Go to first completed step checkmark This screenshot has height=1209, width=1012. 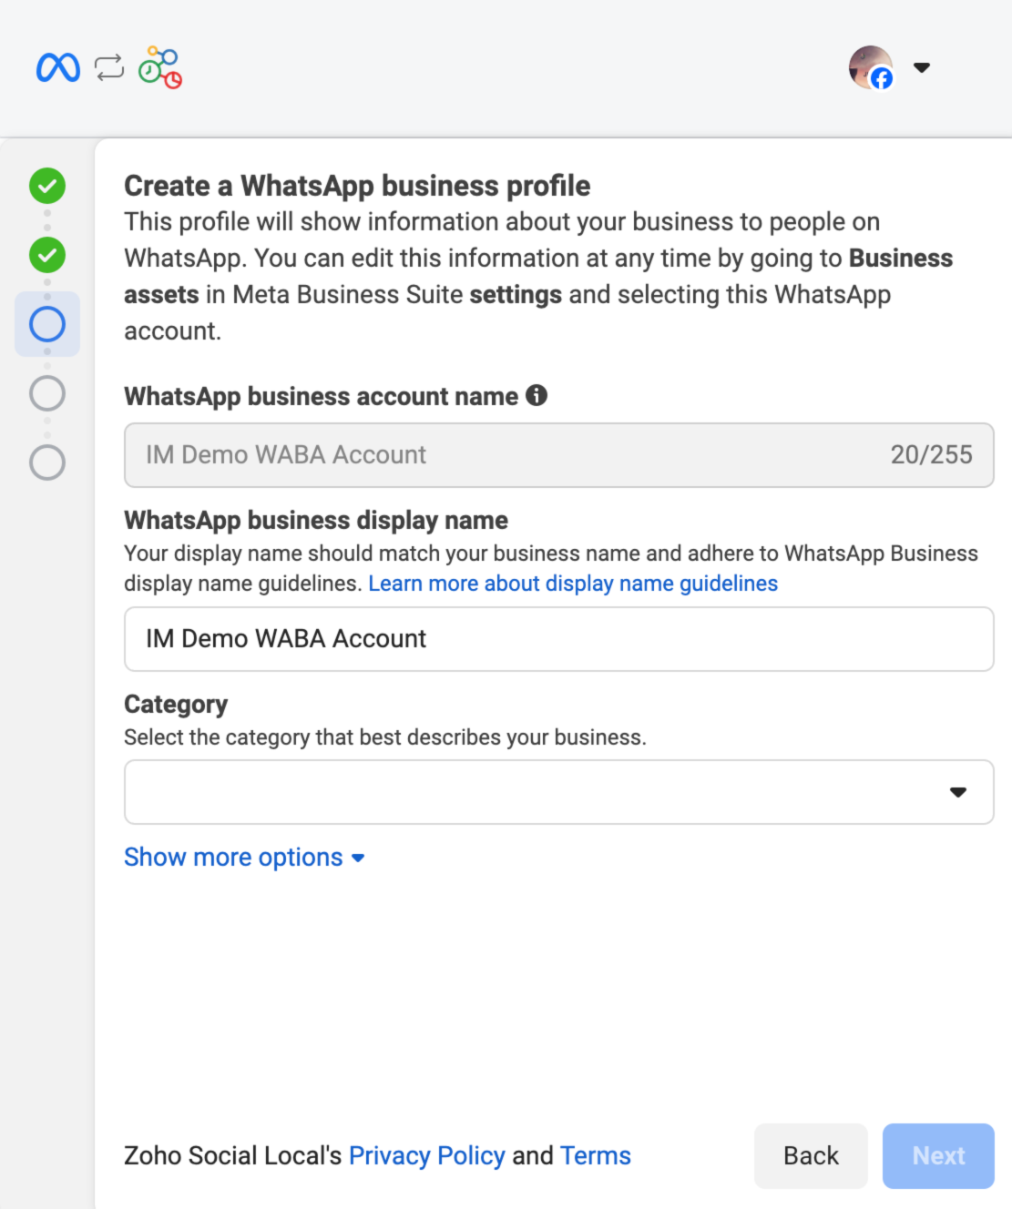47,186
